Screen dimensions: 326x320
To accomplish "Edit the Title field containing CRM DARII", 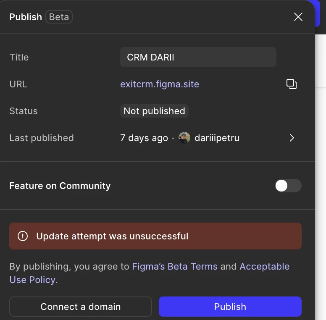I will click(x=198, y=57).
